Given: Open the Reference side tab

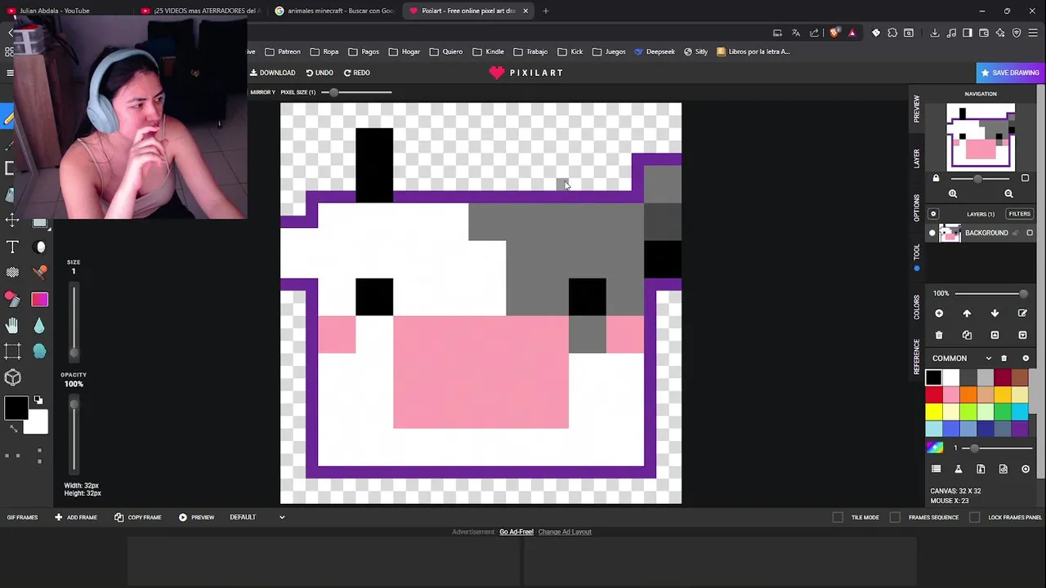Looking at the screenshot, I should click(x=917, y=357).
